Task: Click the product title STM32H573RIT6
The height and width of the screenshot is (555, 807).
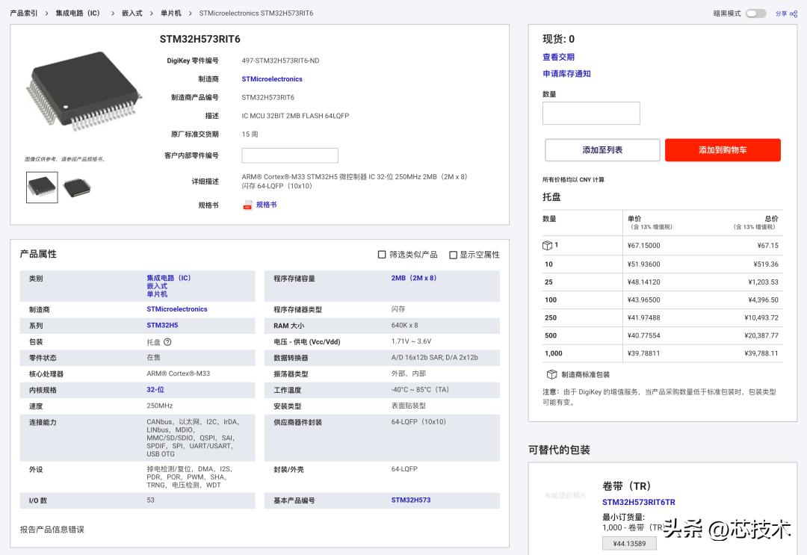Action: point(200,39)
